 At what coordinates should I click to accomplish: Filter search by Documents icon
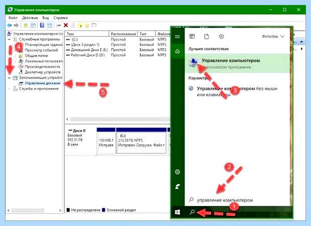(x=207, y=37)
